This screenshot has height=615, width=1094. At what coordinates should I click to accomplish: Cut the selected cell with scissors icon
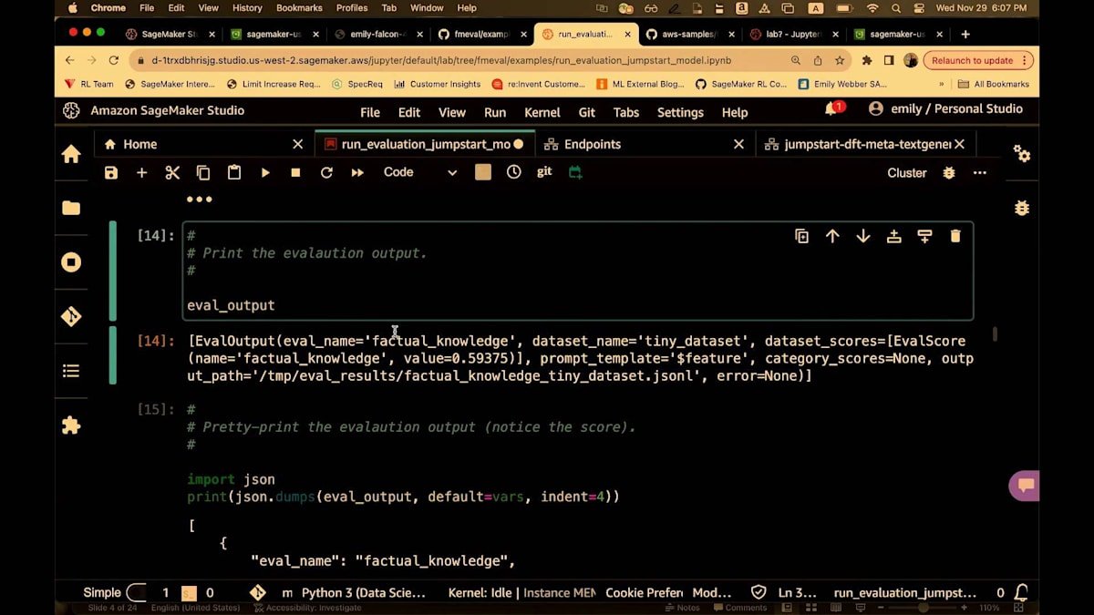pyautogui.click(x=172, y=172)
